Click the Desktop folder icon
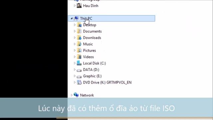 [x=79, y=25]
